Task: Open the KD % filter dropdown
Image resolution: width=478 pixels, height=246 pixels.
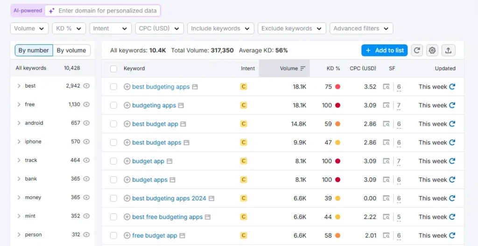Action: [x=69, y=28]
